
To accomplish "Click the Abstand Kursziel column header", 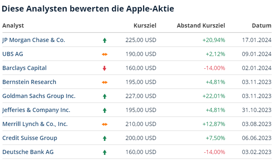I will coord(201,26).
